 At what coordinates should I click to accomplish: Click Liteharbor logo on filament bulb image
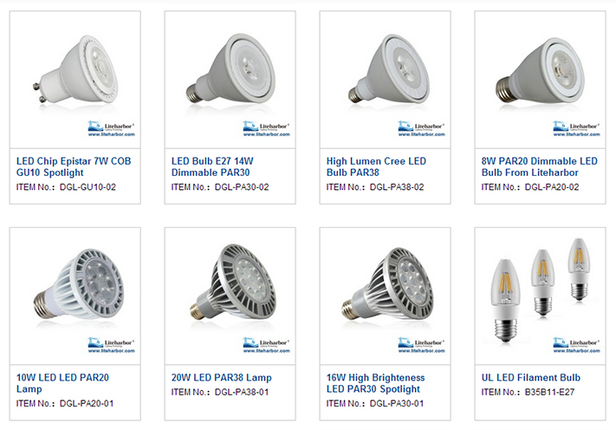pyautogui.click(x=576, y=345)
